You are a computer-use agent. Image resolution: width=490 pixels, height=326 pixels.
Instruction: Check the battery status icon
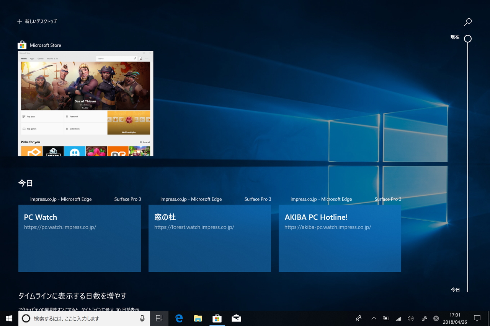click(386, 318)
